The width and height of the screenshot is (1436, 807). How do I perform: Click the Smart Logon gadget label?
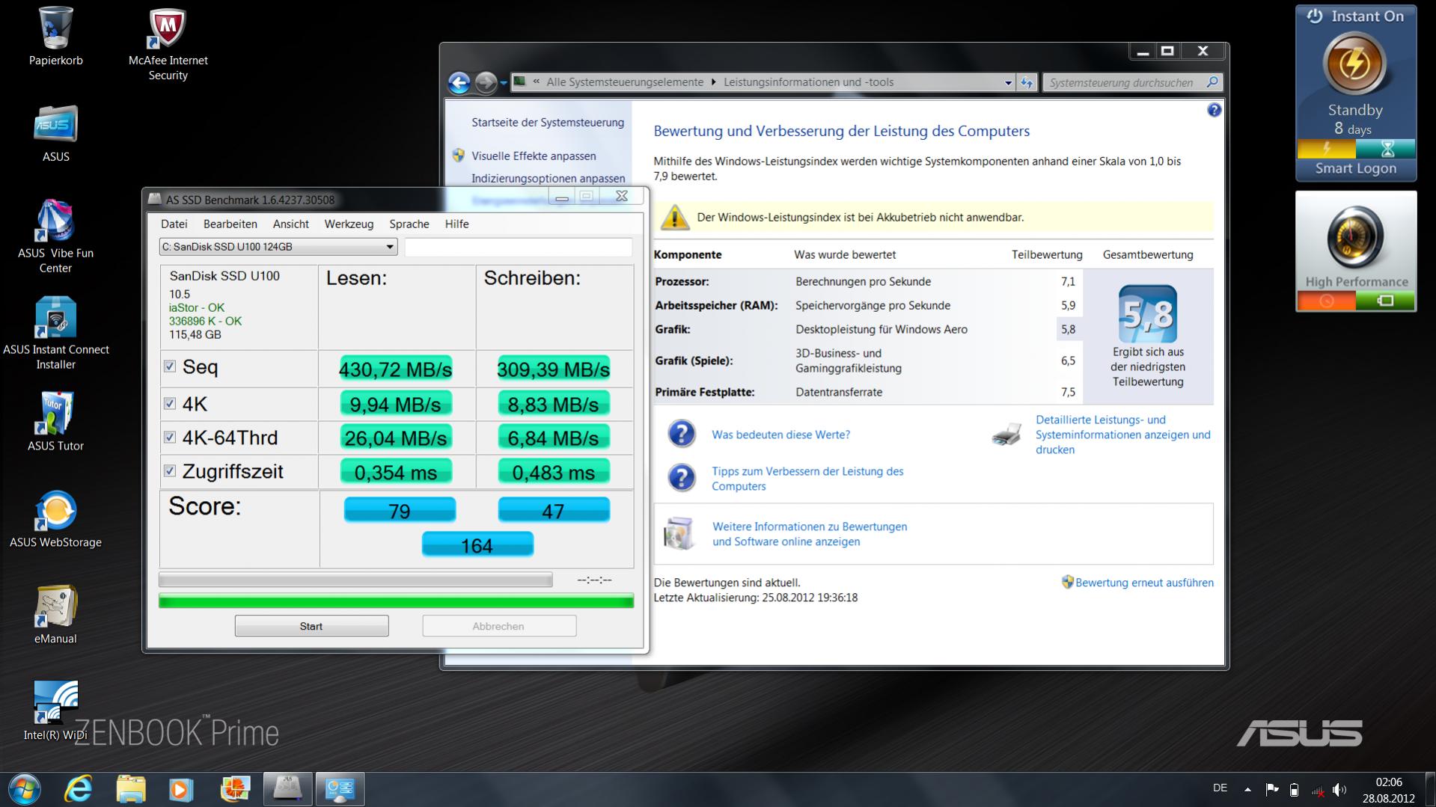click(x=1355, y=168)
